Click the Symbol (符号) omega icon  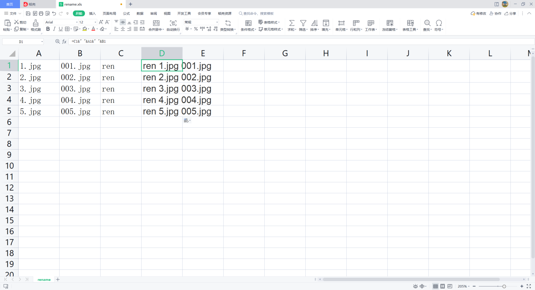tap(439, 23)
